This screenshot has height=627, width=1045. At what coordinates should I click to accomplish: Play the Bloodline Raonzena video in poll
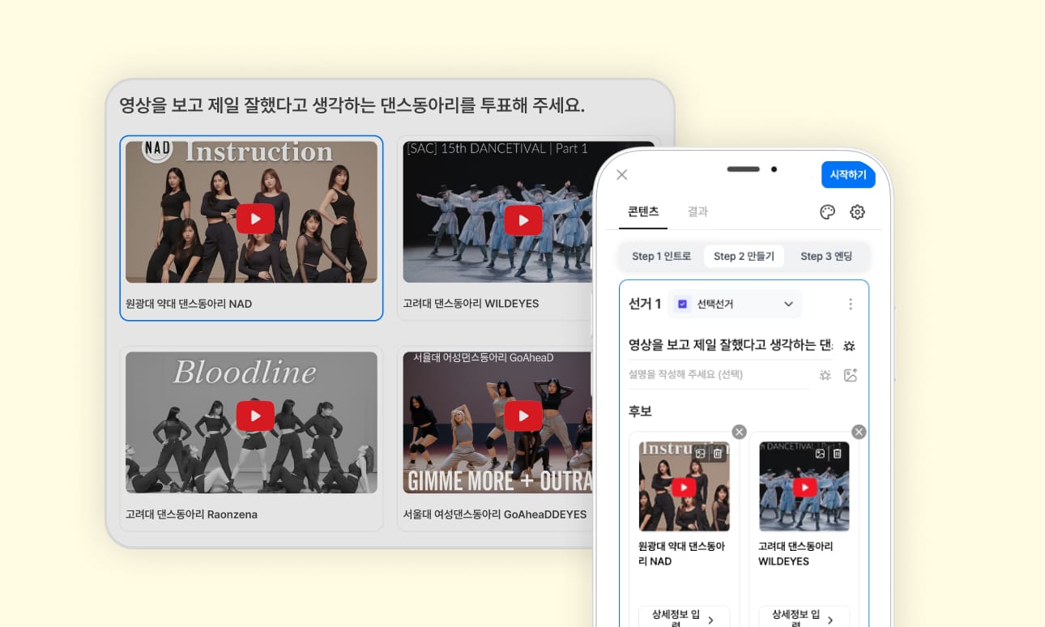[x=255, y=416]
